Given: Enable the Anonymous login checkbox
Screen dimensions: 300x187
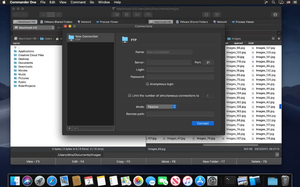Looking at the screenshot, I should coord(148,84).
